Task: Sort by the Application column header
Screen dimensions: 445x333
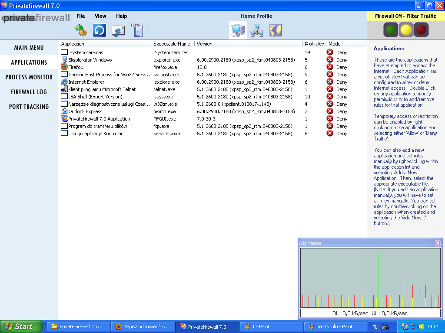Action: [105, 44]
